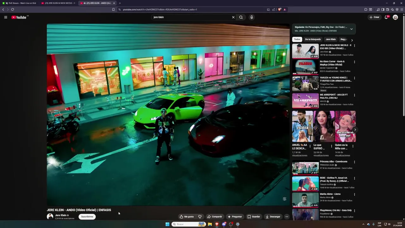Open options for BEBE 6ix9ine video
This screenshot has width=405, height=228.
point(354,178)
